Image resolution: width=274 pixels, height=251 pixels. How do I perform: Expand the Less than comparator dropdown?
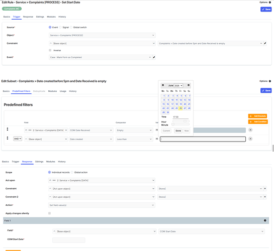(134, 139)
